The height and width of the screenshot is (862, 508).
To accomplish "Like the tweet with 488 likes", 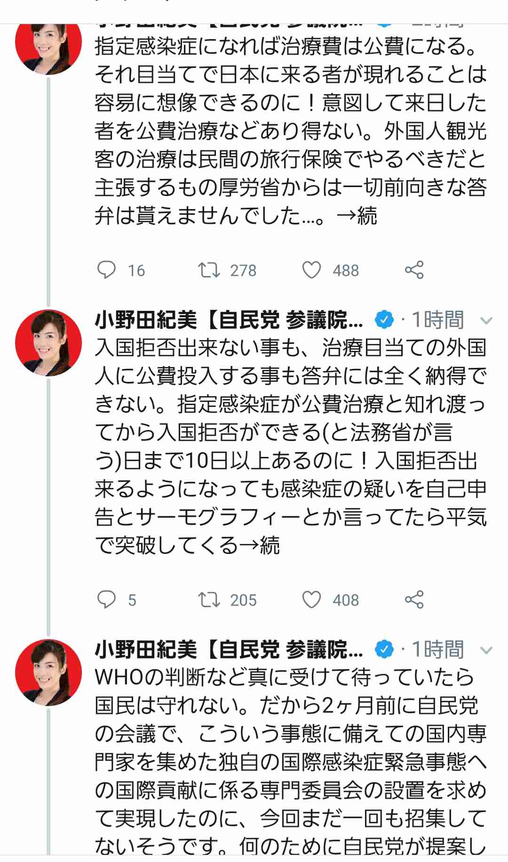I will [311, 270].
